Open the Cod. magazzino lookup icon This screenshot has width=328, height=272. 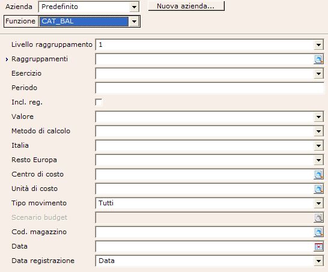point(318,232)
